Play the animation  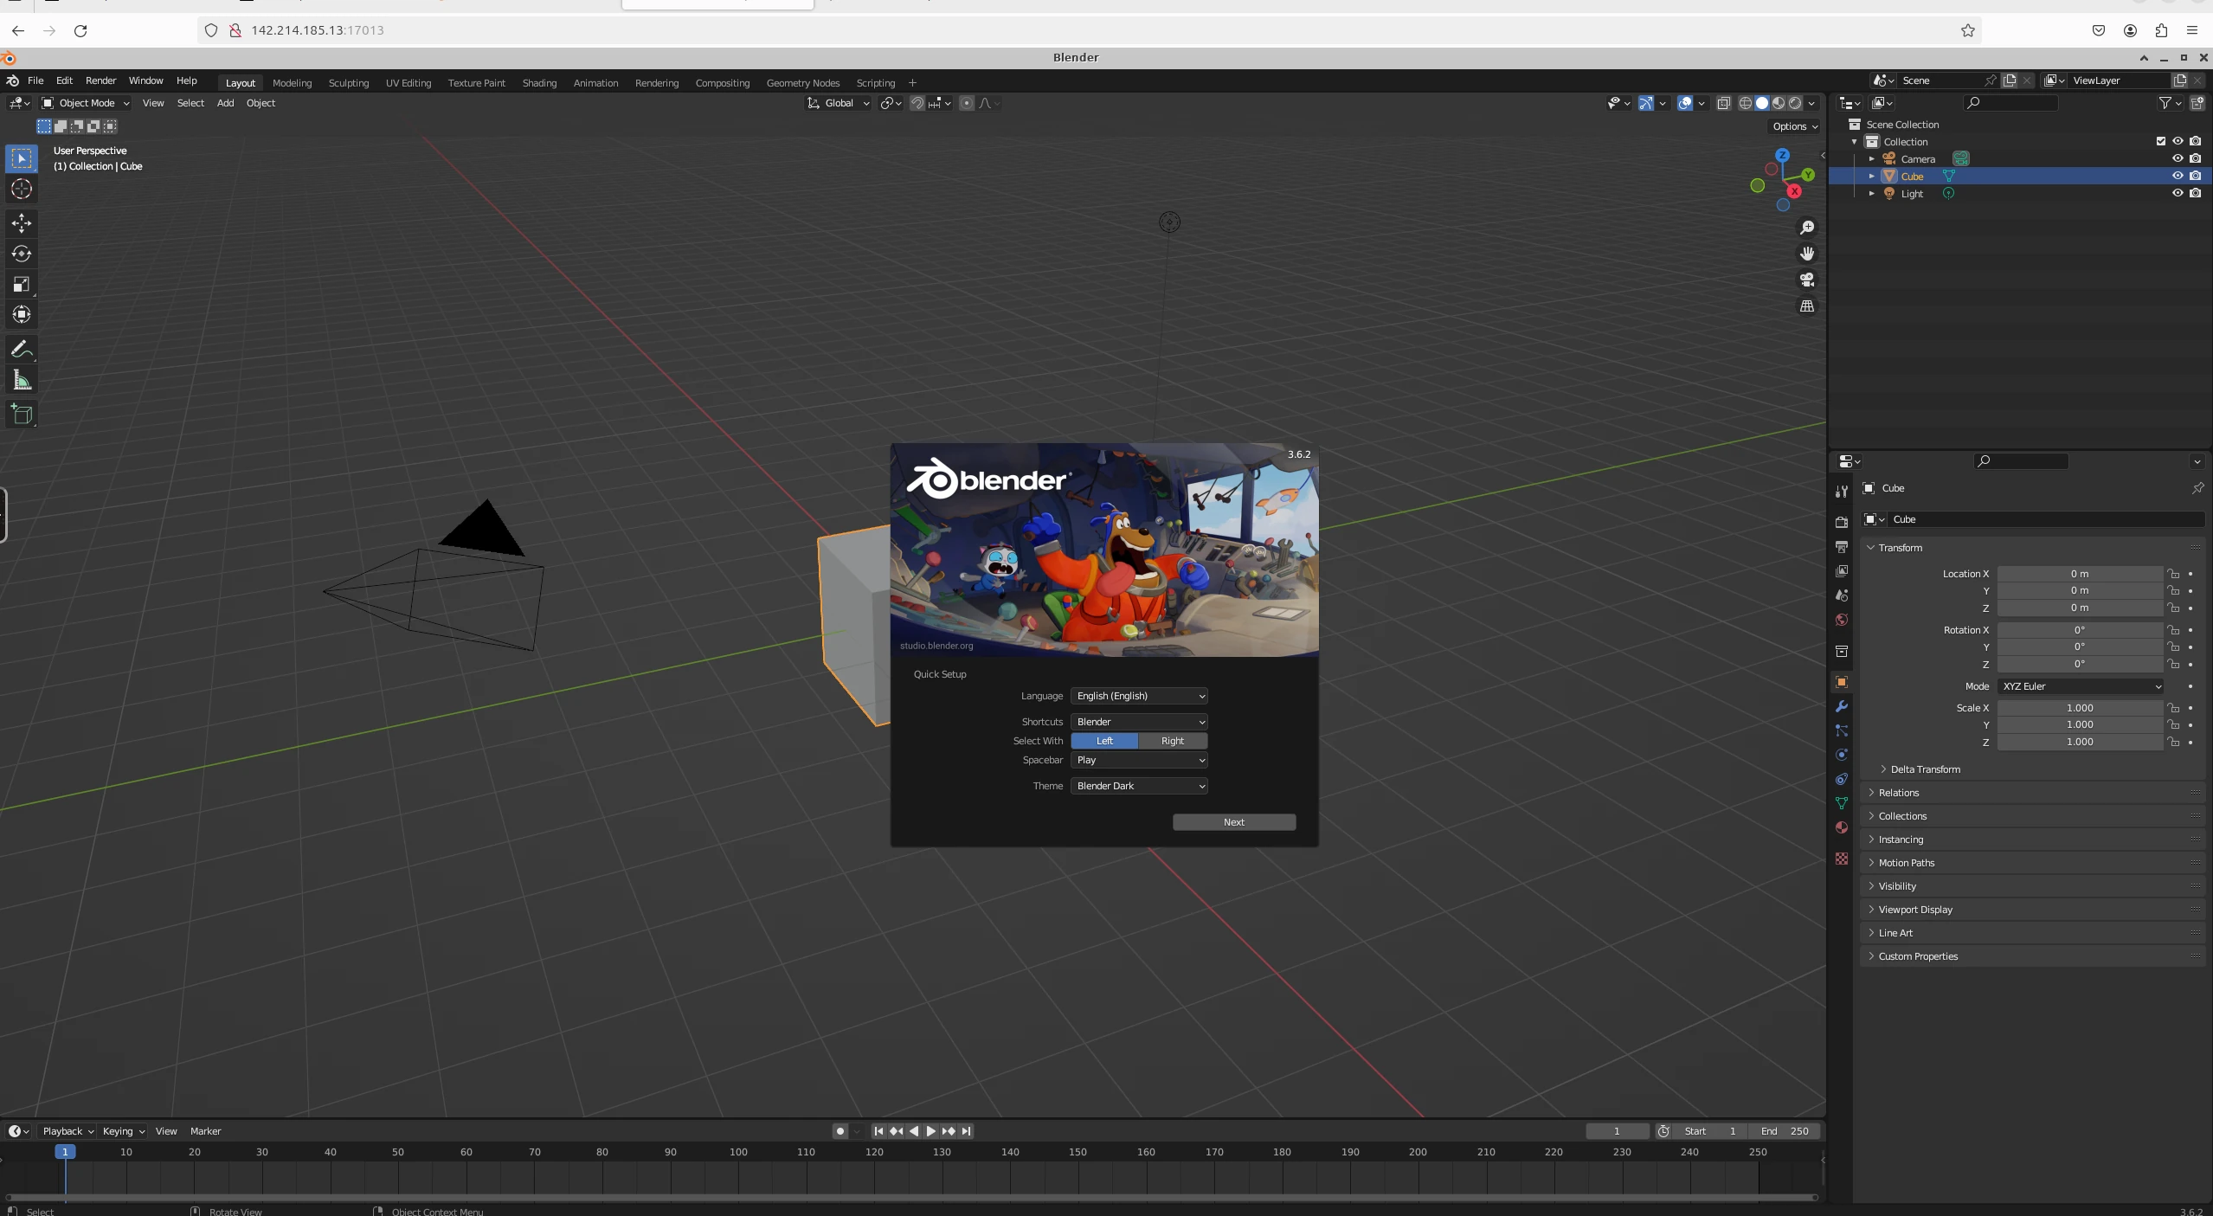click(x=930, y=1131)
